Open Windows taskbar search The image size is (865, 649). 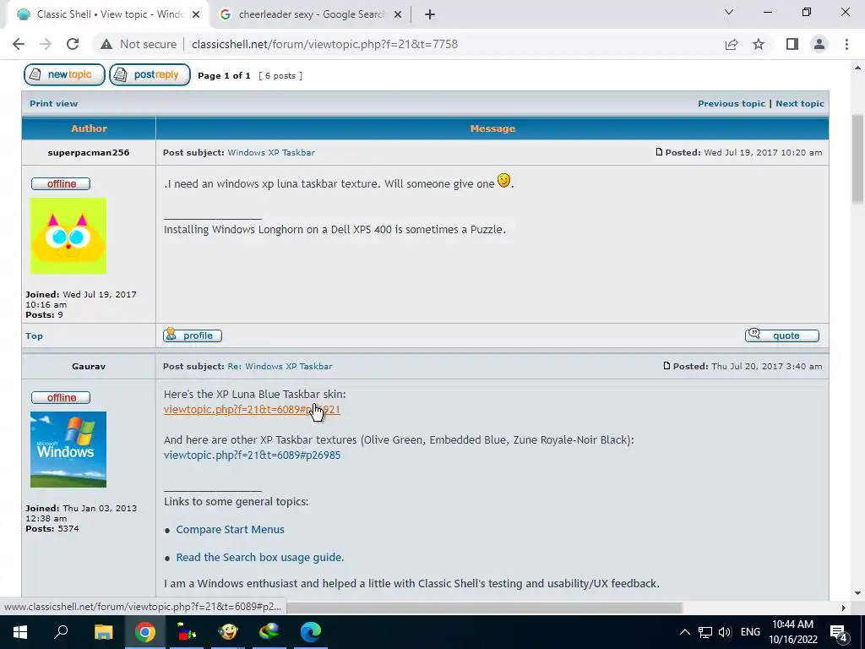click(x=61, y=632)
